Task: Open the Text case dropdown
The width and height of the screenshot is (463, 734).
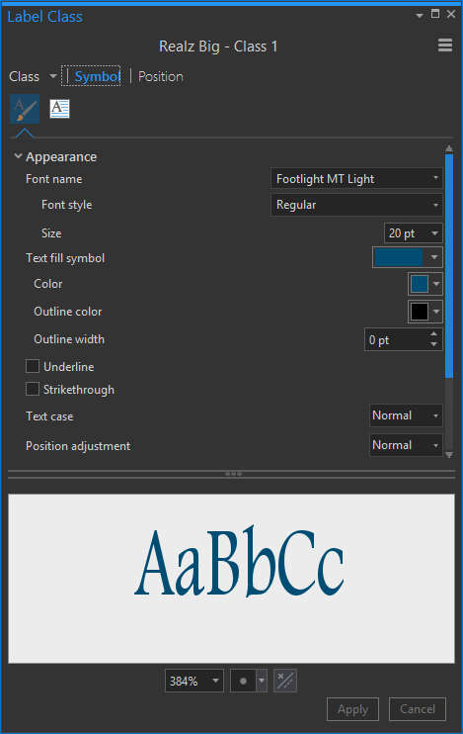Action: pos(406,415)
